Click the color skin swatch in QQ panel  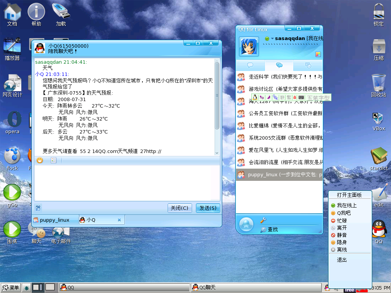pos(318,54)
